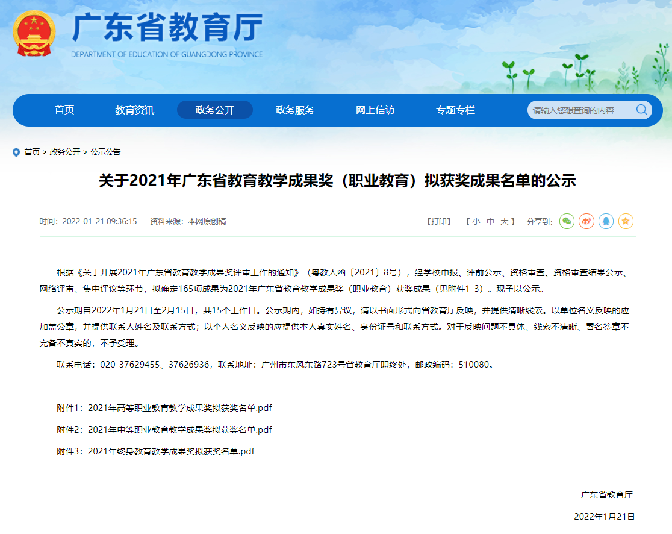Go to 首页 in breadcrumb
This screenshot has width=672, height=534.
point(32,152)
